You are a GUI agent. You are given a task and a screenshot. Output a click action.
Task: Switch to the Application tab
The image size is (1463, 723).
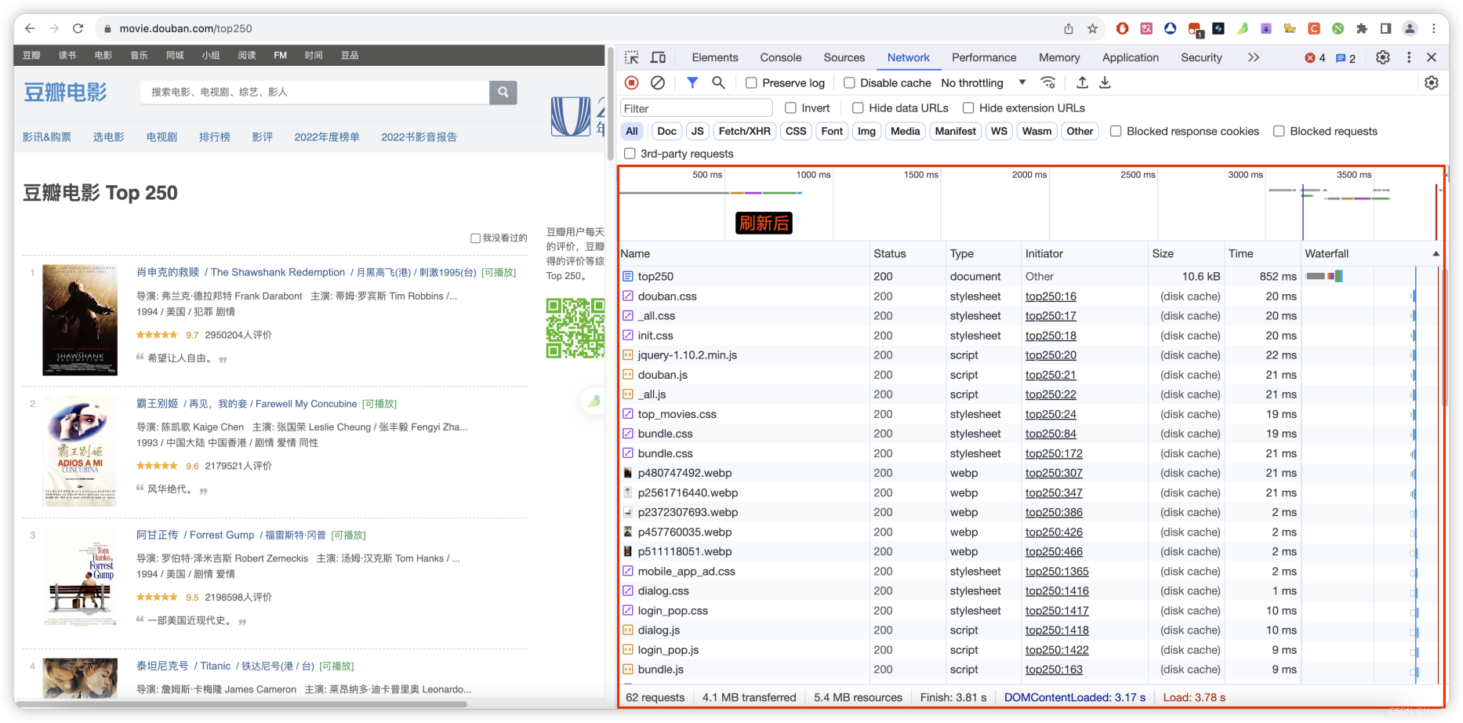1131,57
